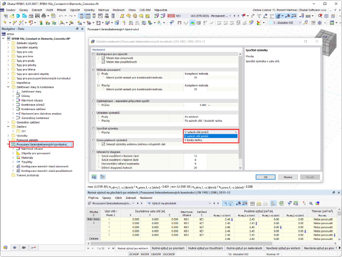Open the Výpočet menu
The height and width of the screenshot is (257, 342).
click(75, 10)
